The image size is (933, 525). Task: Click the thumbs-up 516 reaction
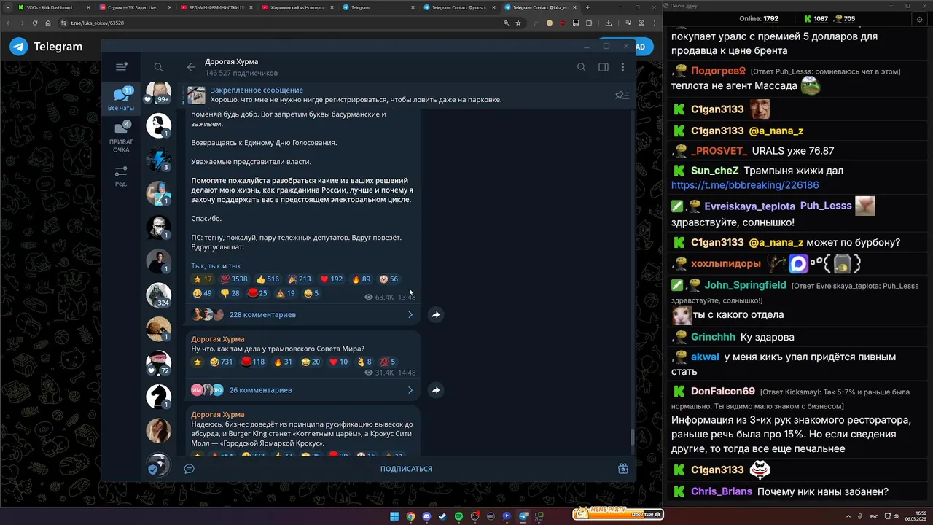point(268,279)
